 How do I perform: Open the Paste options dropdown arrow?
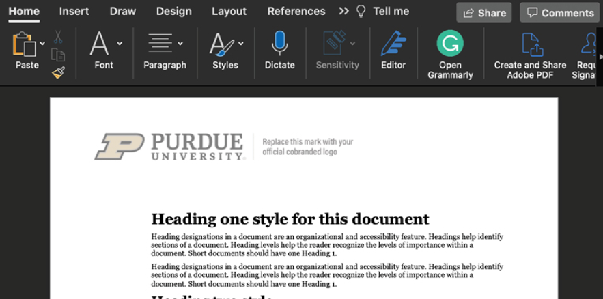(42, 44)
